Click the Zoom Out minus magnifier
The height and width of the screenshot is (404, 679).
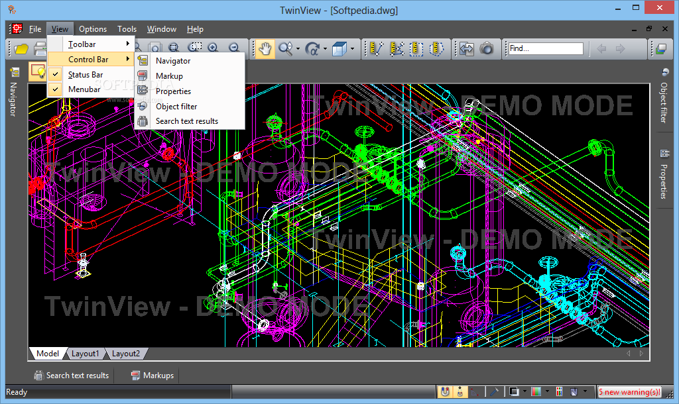pyautogui.click(x=234, y=48)
